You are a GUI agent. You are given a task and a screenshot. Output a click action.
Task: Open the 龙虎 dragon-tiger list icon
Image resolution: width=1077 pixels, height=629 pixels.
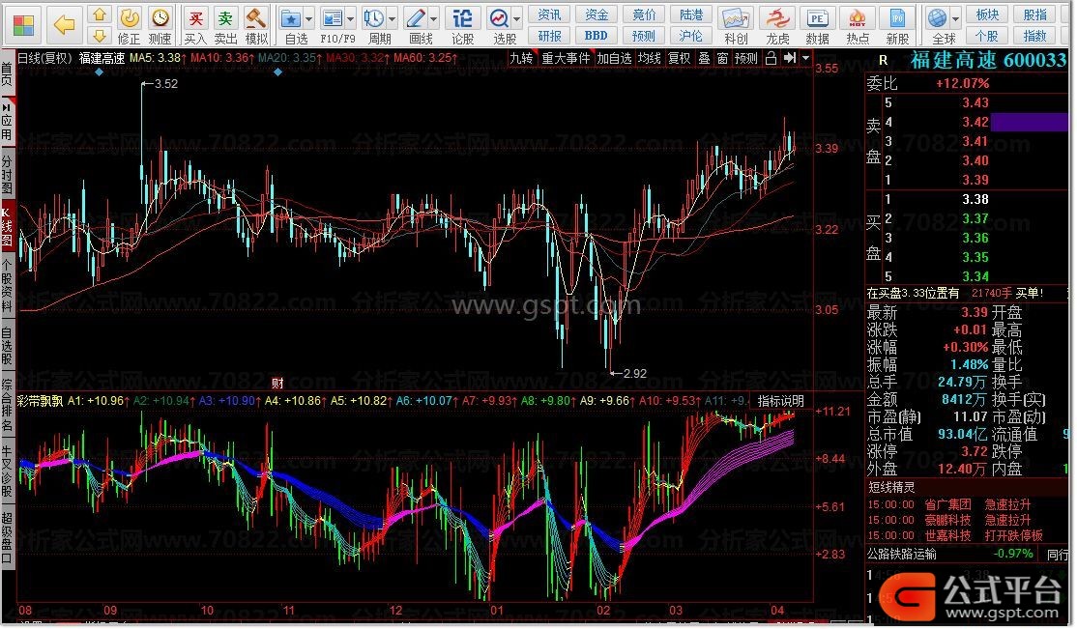click(777, 25)
